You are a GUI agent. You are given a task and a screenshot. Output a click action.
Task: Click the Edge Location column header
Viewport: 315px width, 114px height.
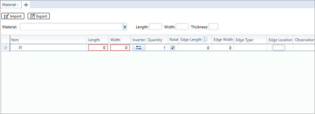coord(280,40)
